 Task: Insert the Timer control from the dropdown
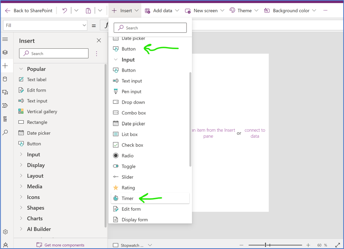tap(150, 198)
